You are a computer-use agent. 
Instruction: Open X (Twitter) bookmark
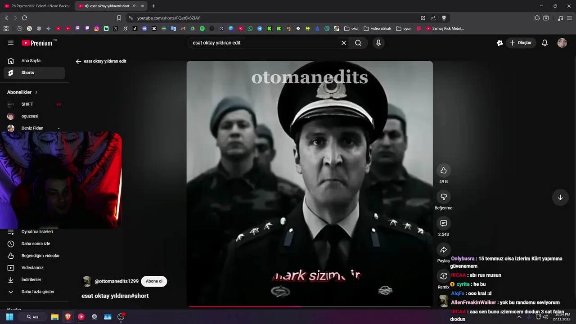(x=116, y=28)
